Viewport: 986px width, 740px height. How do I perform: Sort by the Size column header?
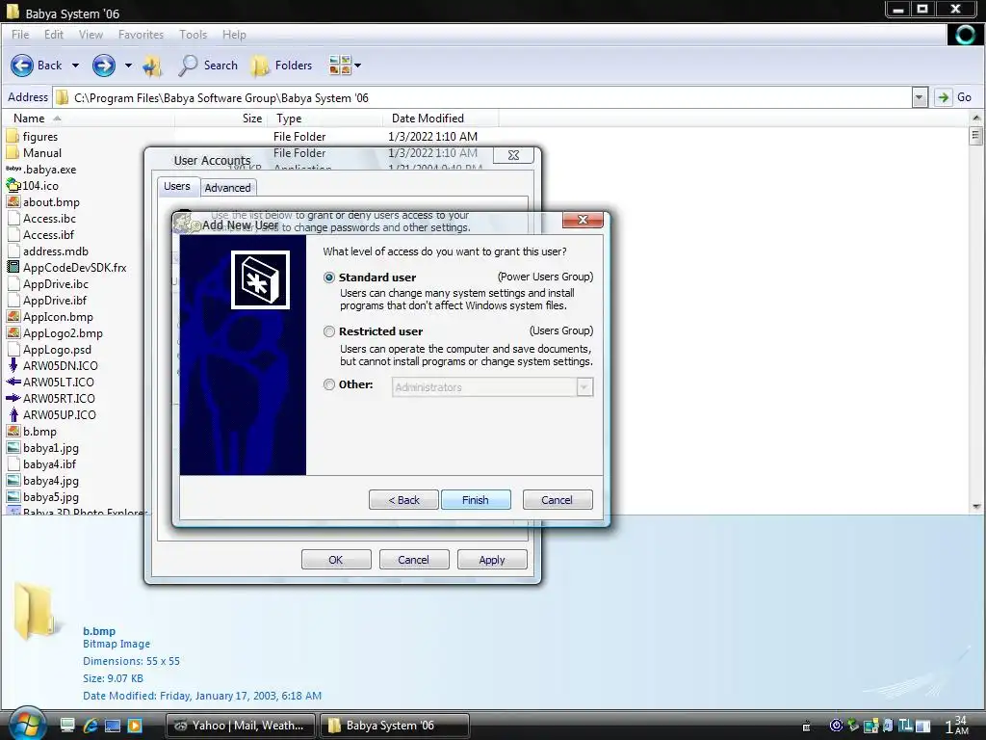click(x=221, y=119)
